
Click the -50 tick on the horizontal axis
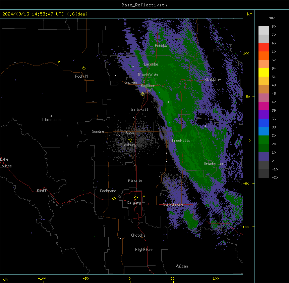tap(85, 278)
